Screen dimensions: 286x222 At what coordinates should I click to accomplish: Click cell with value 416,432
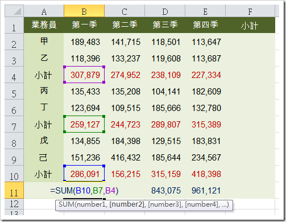(125, 157)
